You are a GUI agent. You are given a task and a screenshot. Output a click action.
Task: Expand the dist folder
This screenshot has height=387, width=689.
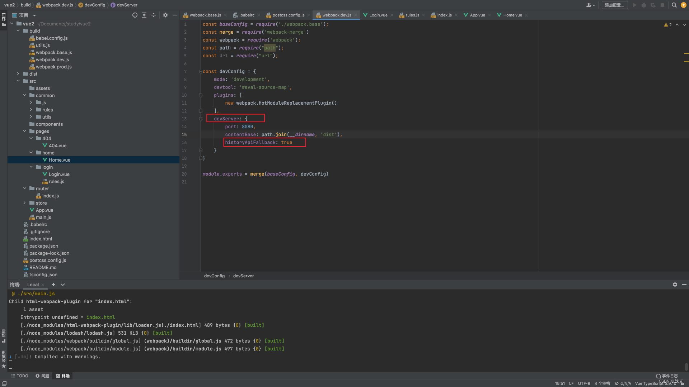click(18, 74)
